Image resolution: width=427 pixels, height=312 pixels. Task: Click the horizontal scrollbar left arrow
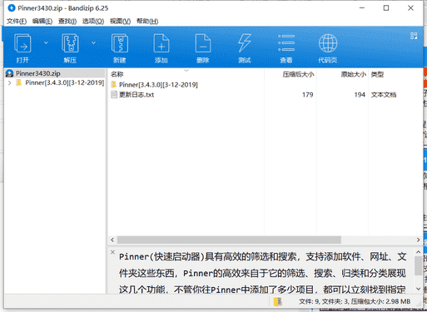(112, 240)
